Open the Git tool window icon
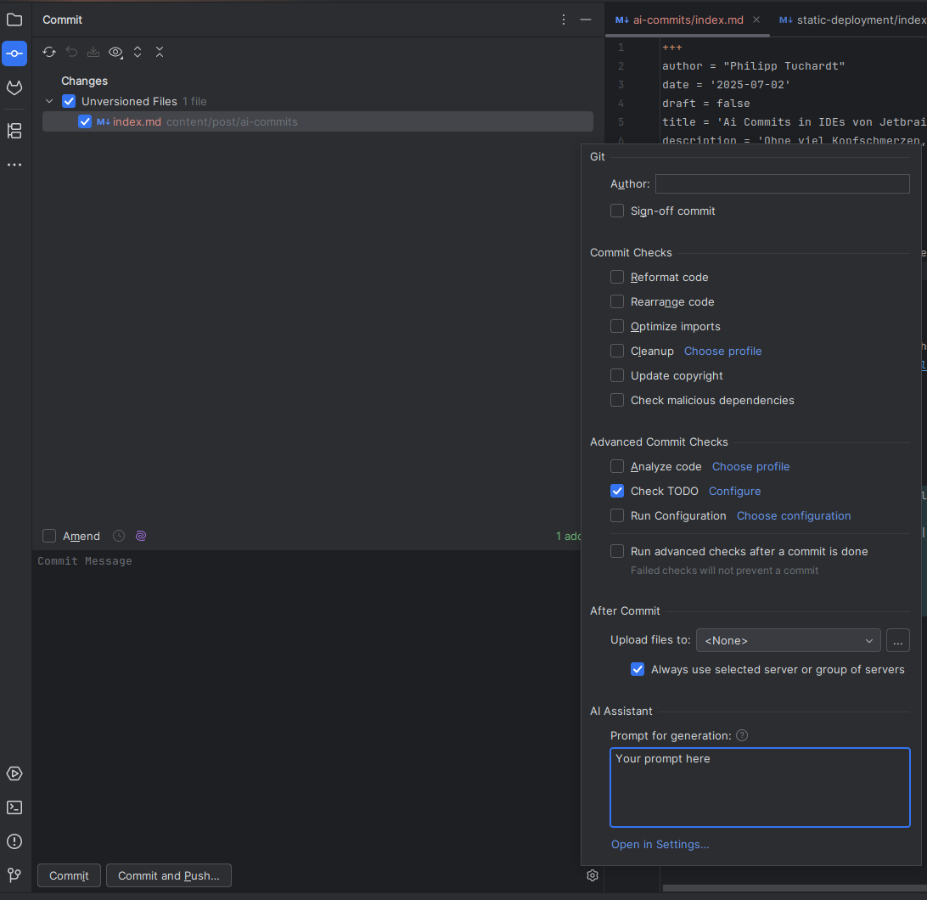 pyautogui.click(x=14, y=875)
